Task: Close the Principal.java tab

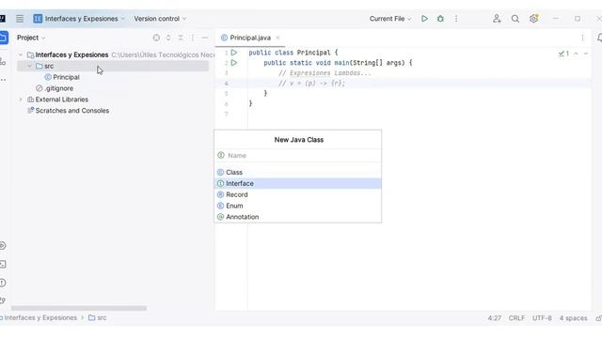Action: point(277,38)
